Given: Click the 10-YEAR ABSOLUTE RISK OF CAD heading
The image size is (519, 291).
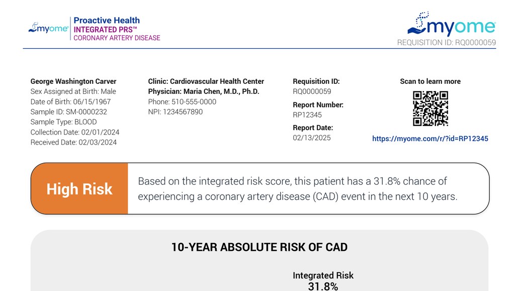Looking at the screenshot, I should 259,247.
